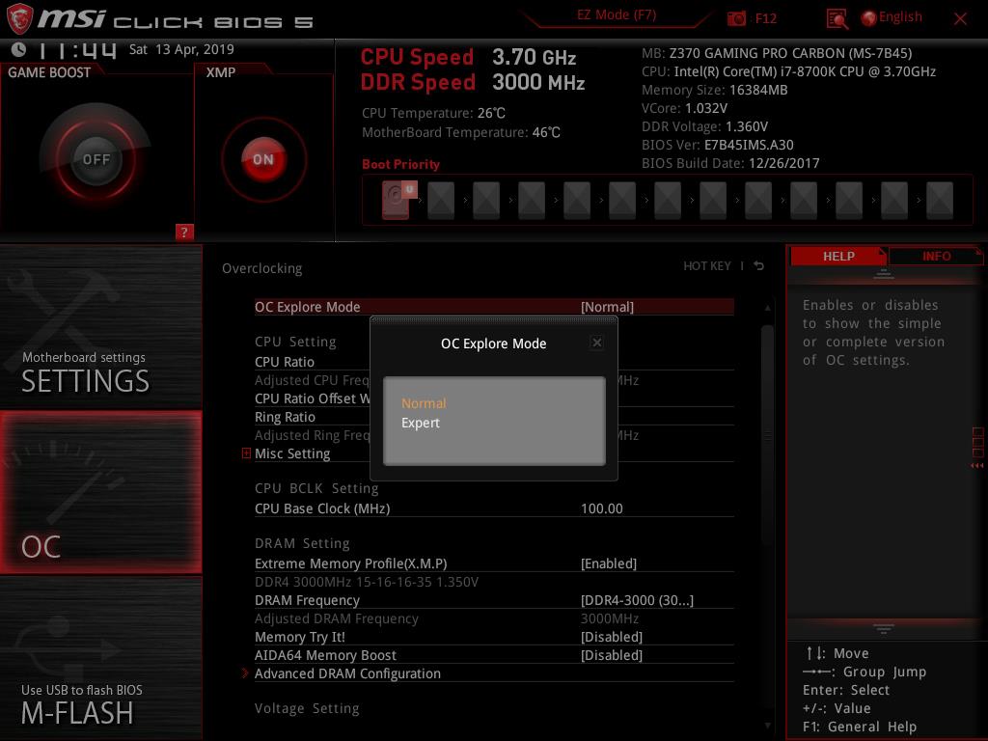Switch to EZ Mode (F7)
This screenshot has height=741, width=988.
[x=617, y=15]
